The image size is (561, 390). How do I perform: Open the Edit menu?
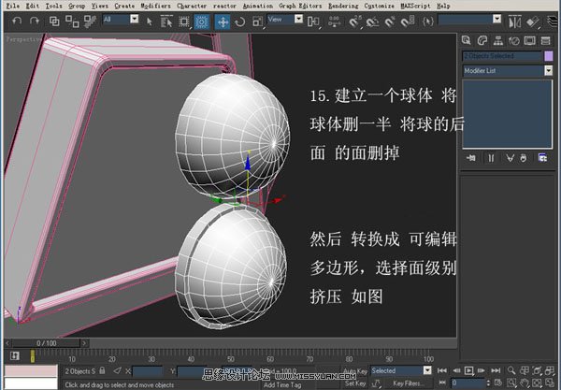(32, 6)
